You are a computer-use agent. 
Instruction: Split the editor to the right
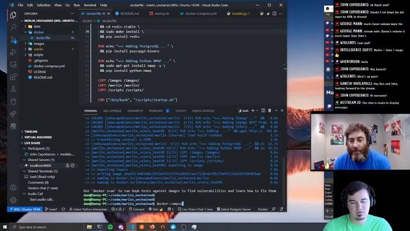(274, 13)
